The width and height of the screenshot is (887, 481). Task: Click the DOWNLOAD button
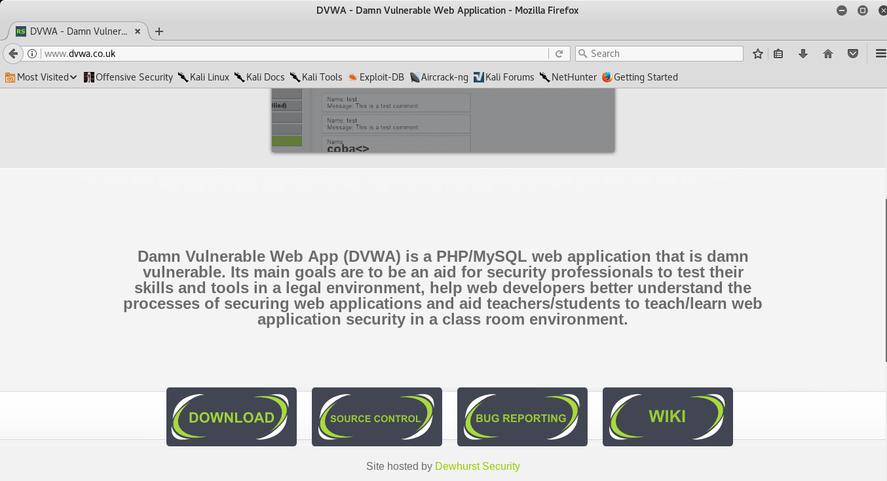tap(231, 417)
